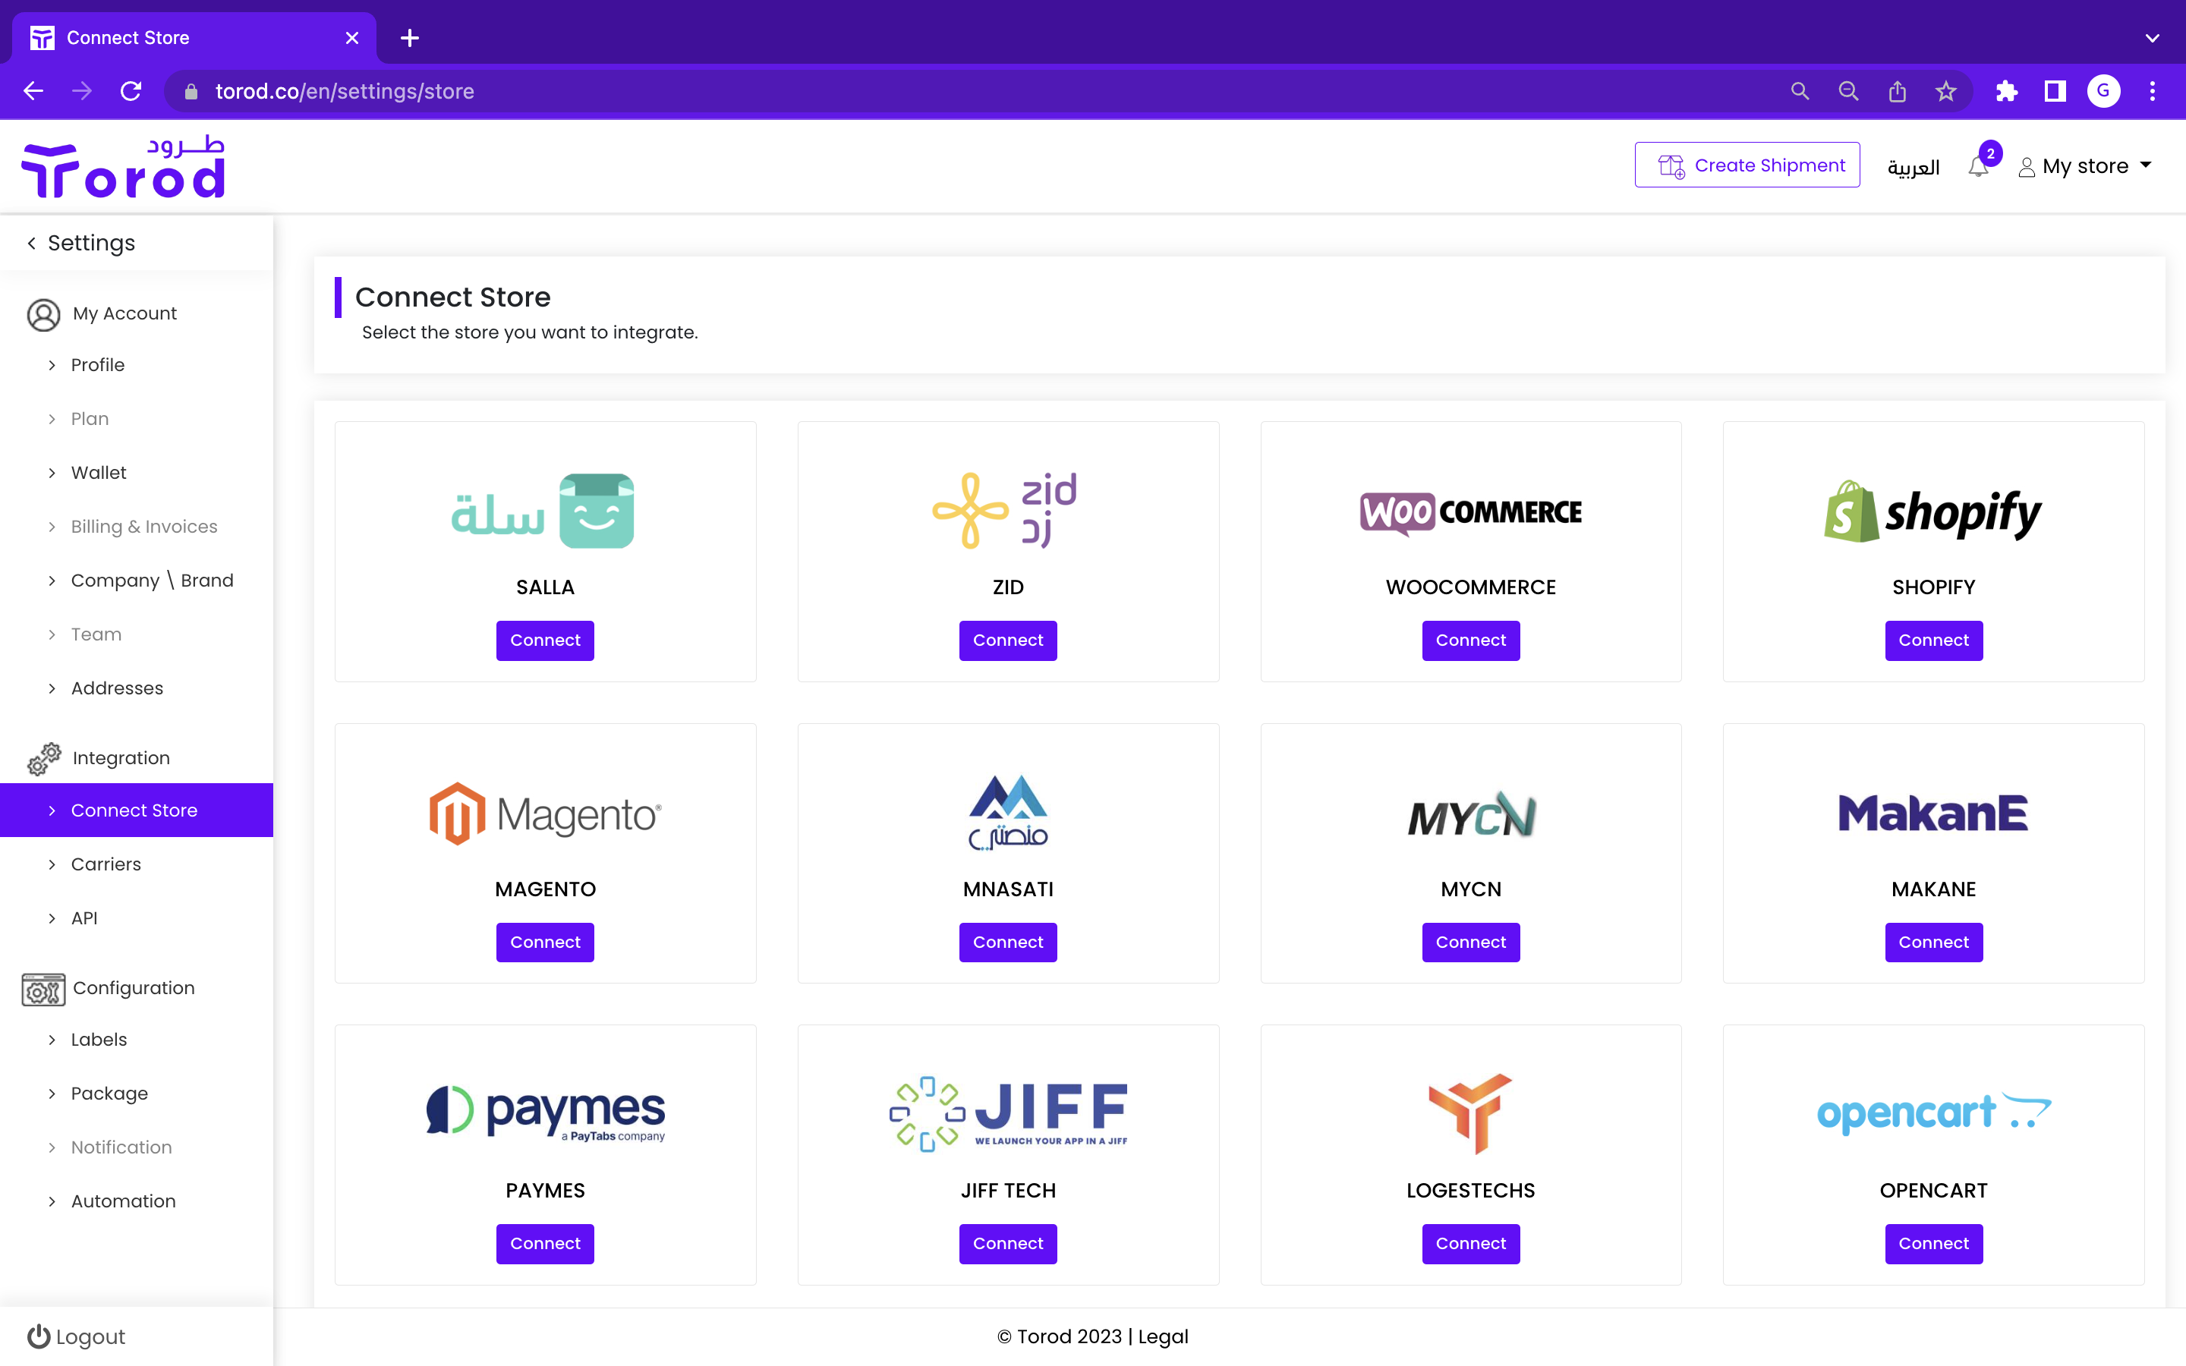Open the Addresses page
The image size is (2186, 1366).
click(117, 688)
